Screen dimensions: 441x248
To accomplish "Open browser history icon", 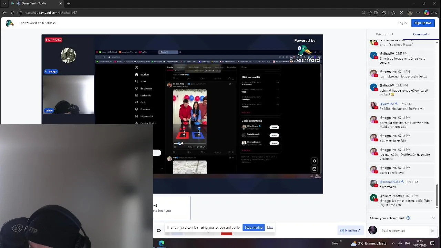I will pos(401,13).
